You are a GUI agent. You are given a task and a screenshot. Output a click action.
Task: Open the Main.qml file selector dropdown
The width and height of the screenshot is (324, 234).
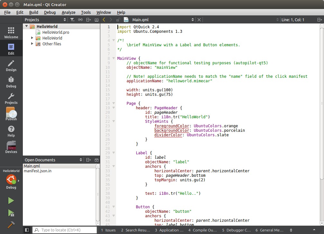(193, 20)
